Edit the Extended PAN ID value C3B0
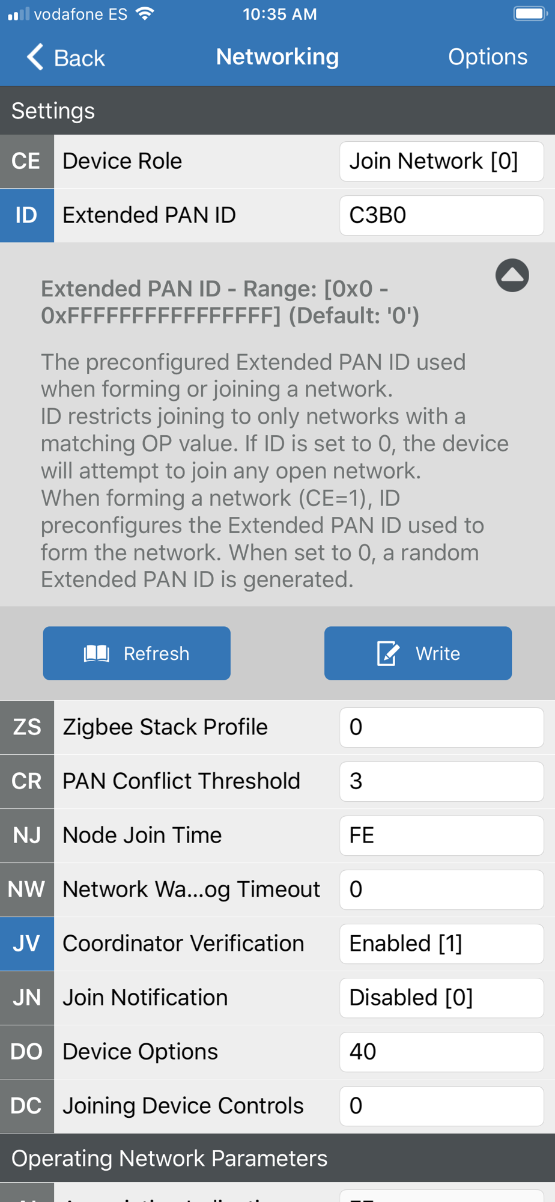This screenshot has width=555, height=1202. pyautogui.click(x=441, y=215)
